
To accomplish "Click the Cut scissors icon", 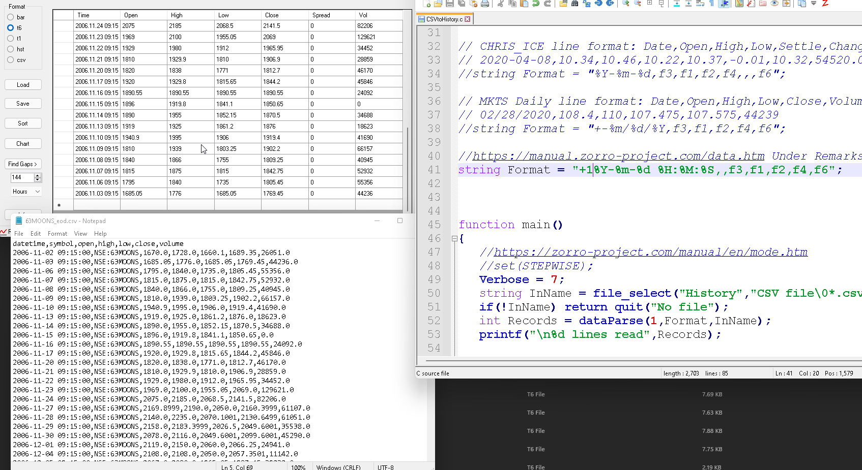I will click(x=500, y=4).
